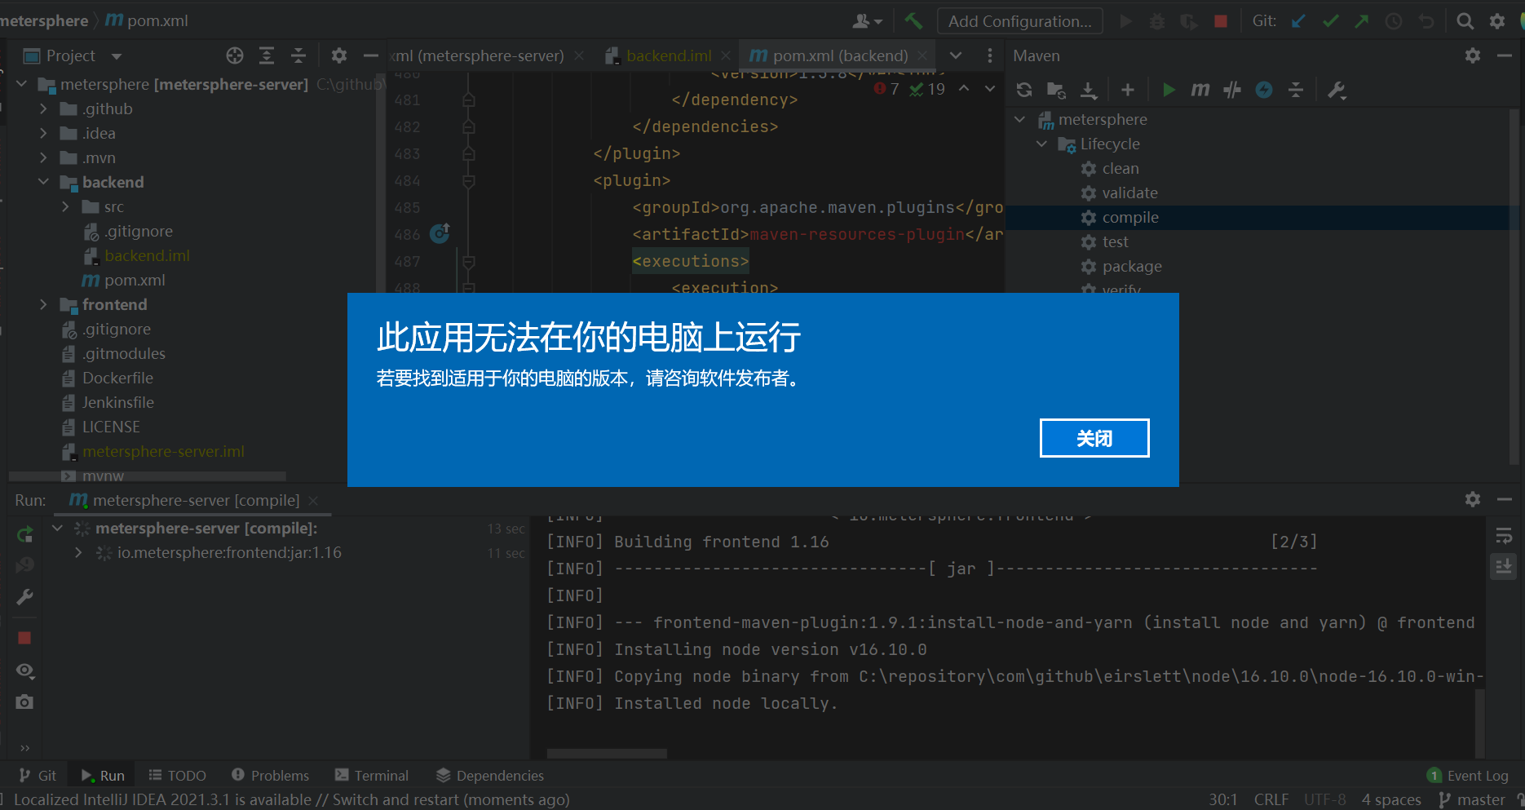
Task: Click the Git update project arrow
Action: (1298, 21)
